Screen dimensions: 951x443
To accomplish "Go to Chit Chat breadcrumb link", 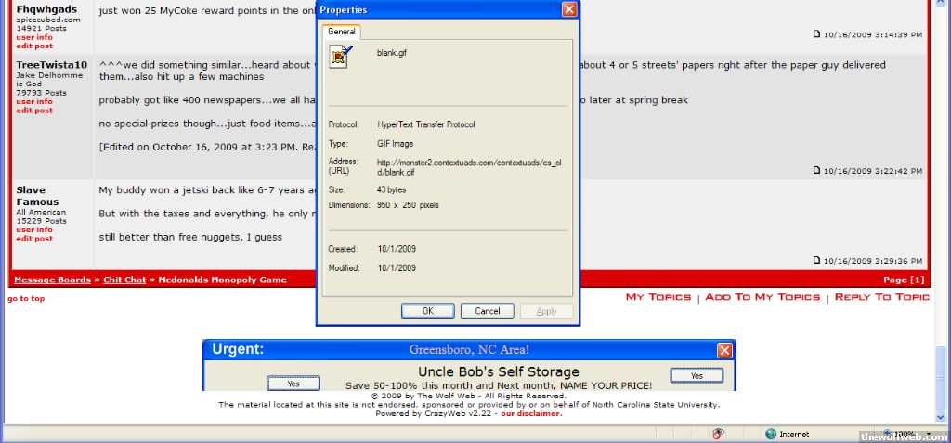I will 124,280.
